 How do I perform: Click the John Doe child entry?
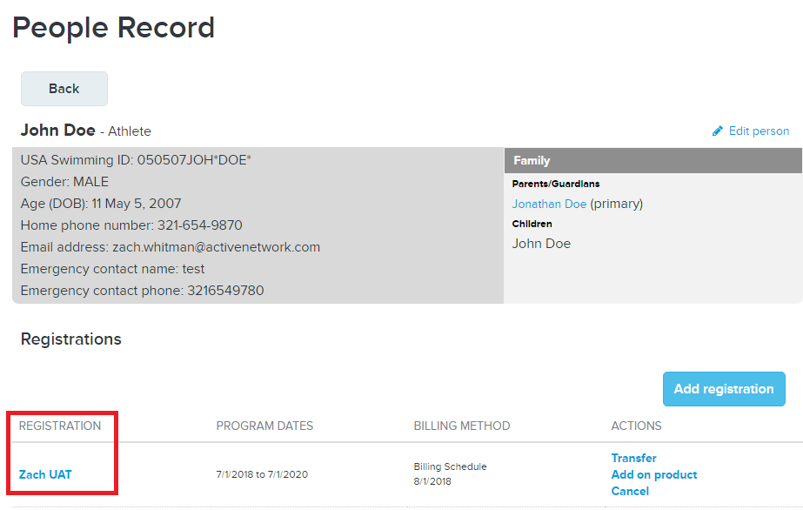(541, 244)
